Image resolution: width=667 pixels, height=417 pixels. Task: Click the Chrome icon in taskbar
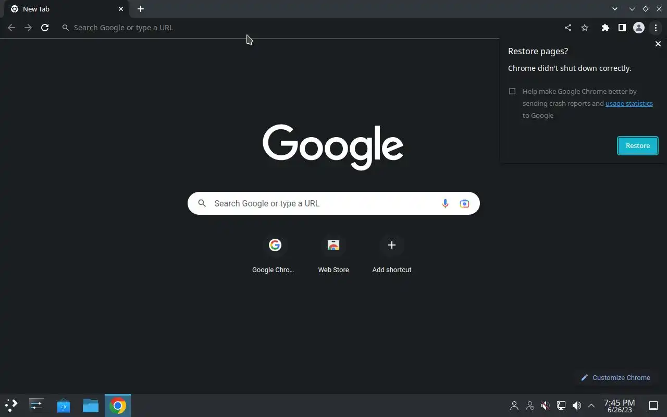[118, 406]
